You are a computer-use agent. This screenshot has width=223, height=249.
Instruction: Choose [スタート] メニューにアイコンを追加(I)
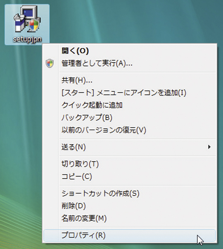130,93
